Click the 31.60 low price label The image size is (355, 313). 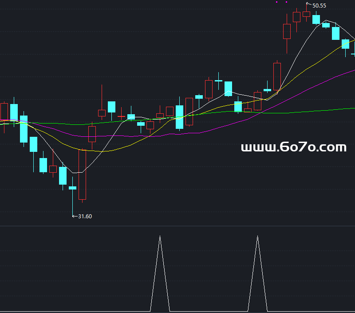85,216
